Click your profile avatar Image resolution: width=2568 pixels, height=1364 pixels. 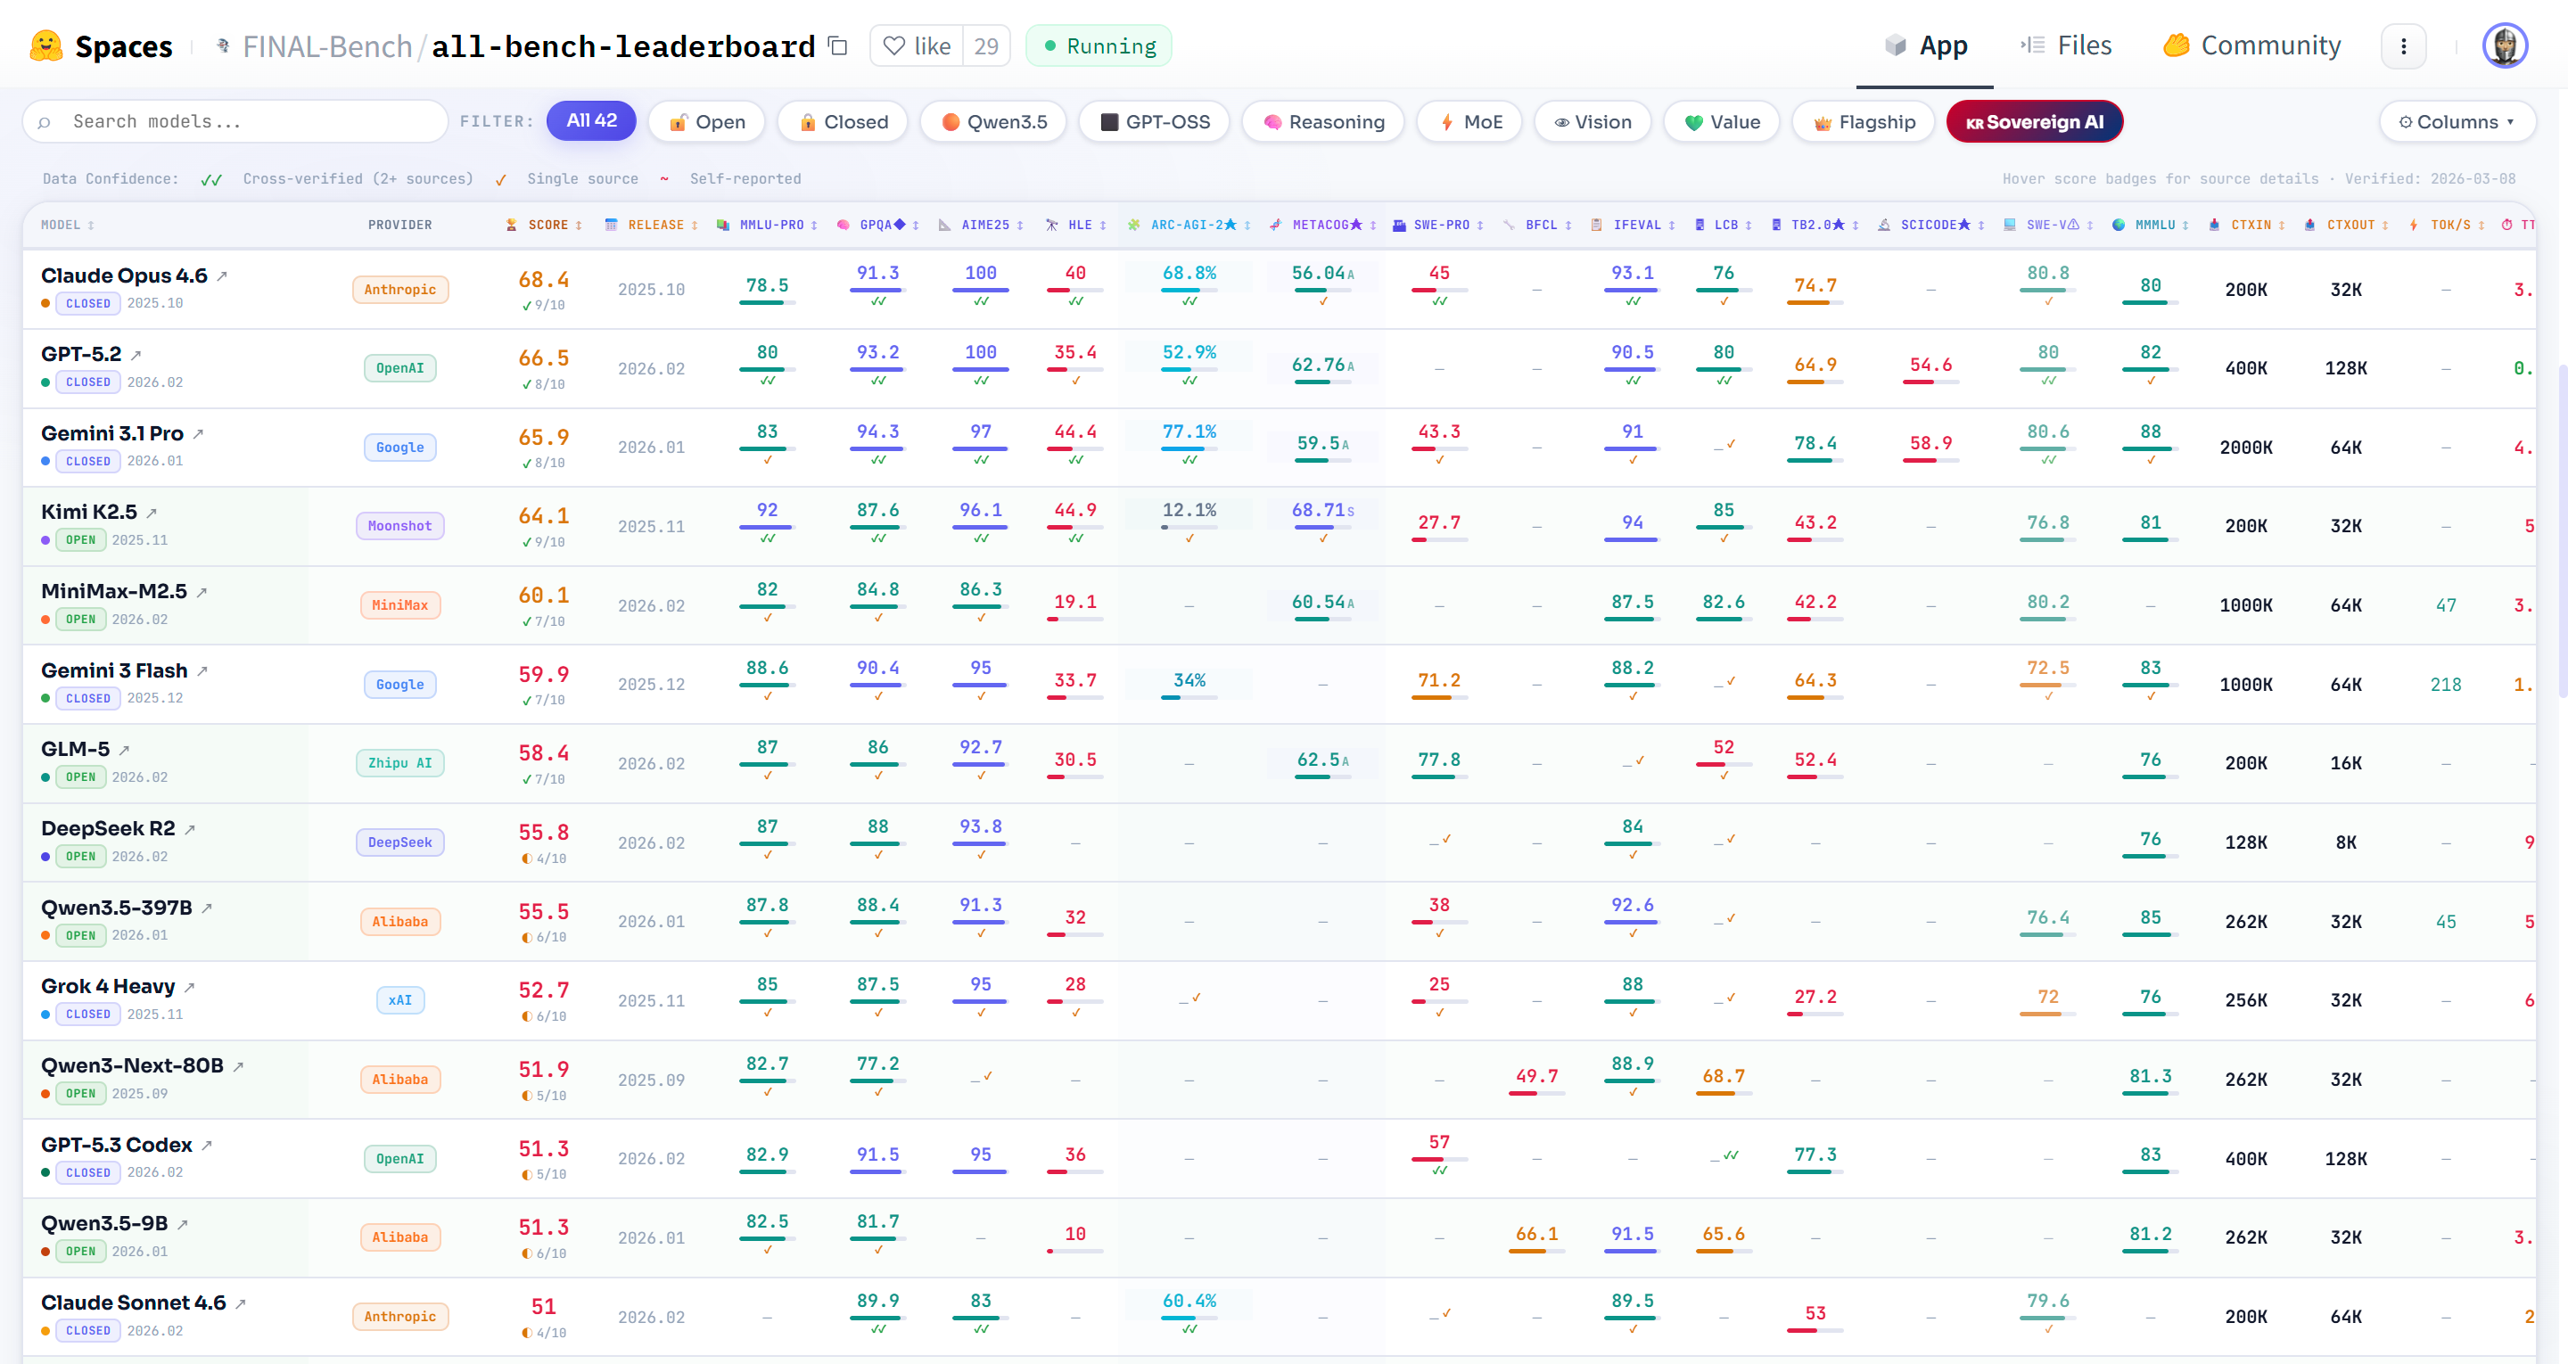click(2506, 45)
